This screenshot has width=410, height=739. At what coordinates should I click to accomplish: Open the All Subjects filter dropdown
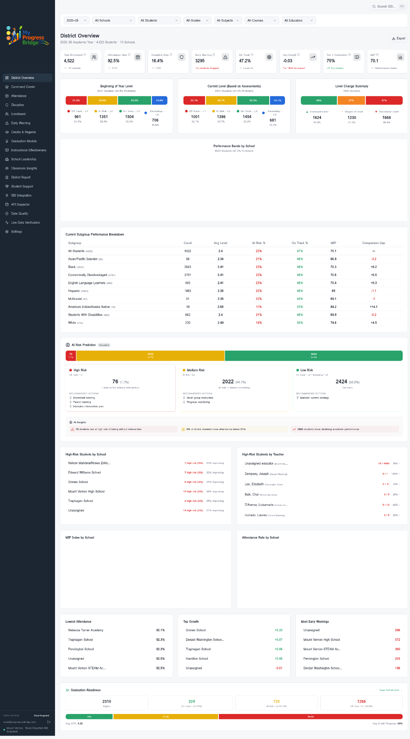228,20
